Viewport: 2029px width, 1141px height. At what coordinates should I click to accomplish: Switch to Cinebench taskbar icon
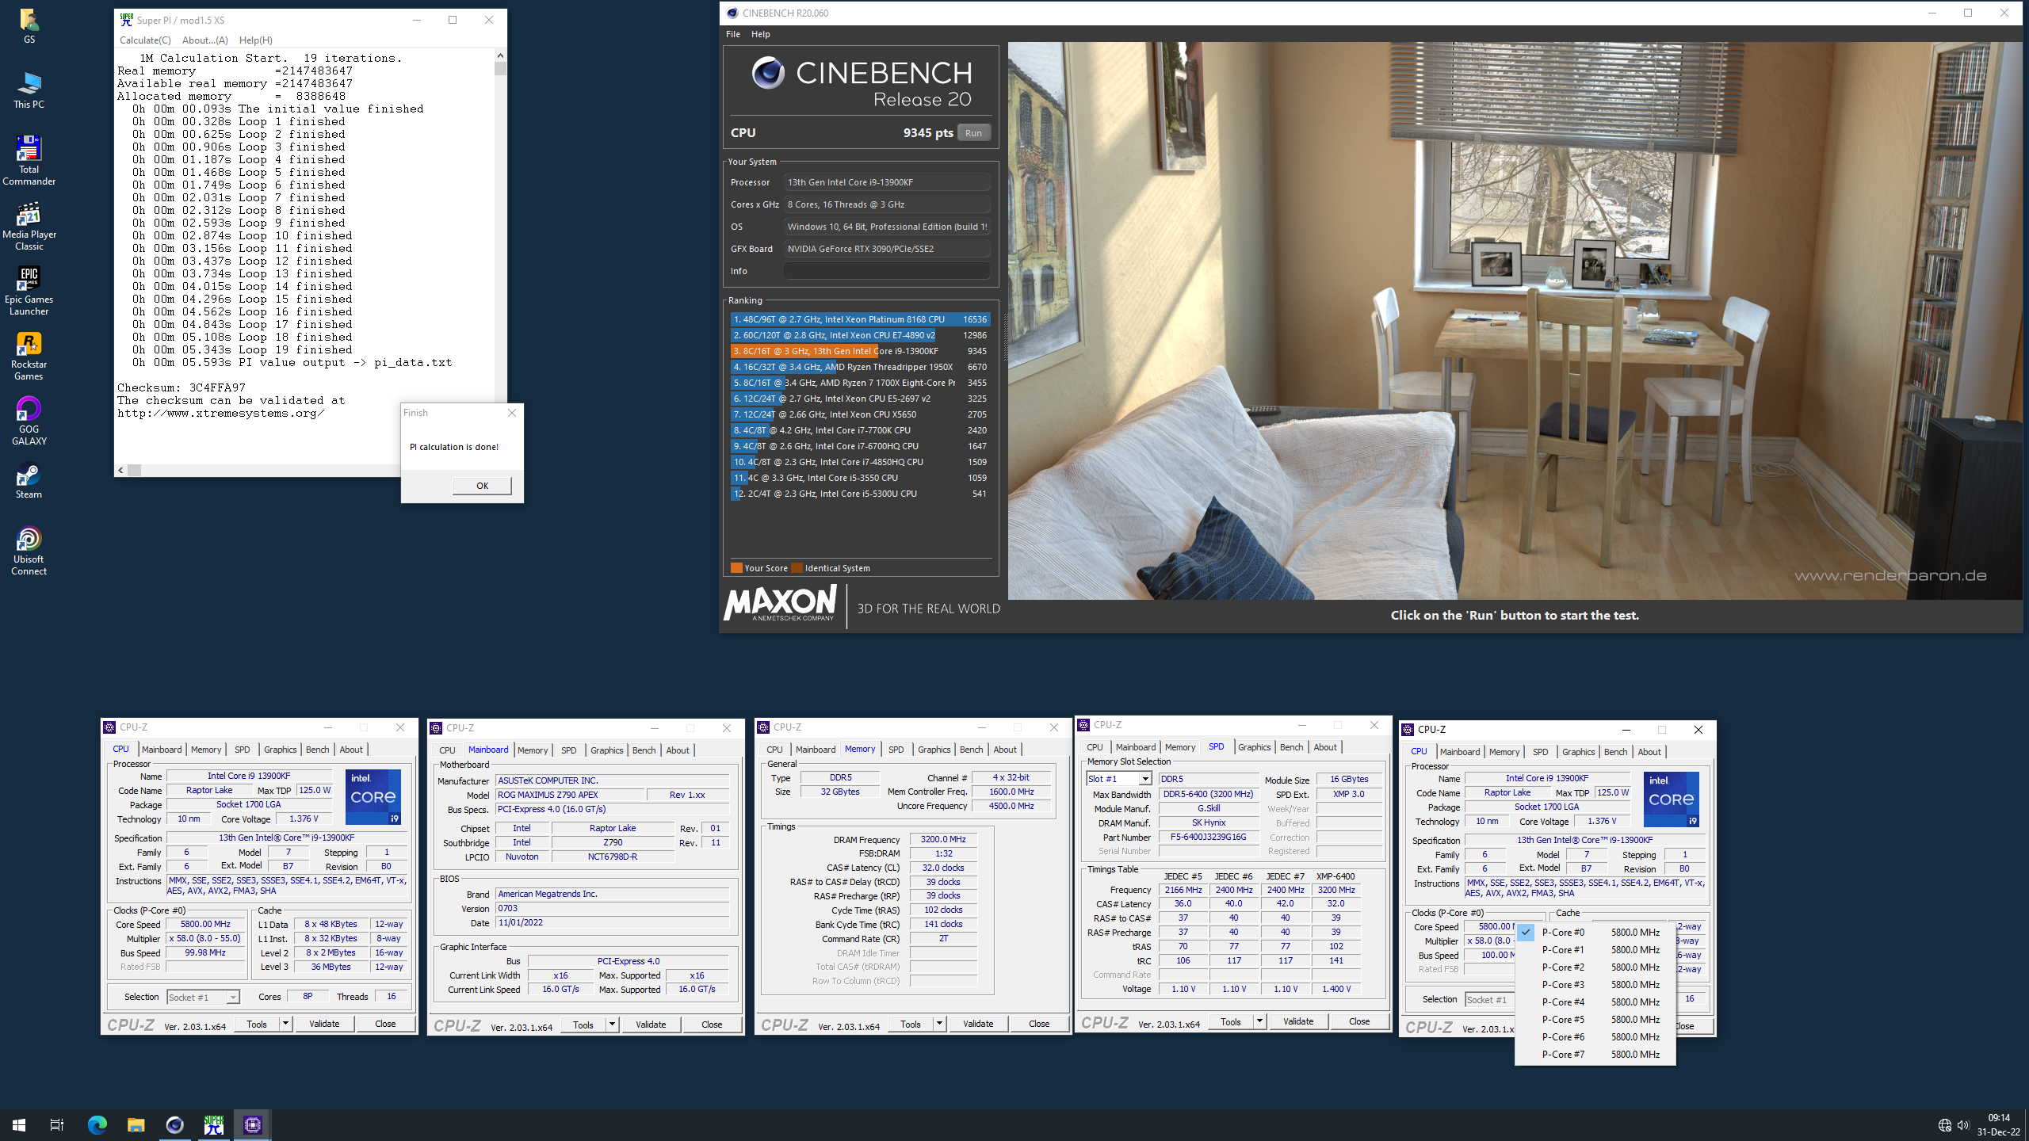(x=174, y=1124)
